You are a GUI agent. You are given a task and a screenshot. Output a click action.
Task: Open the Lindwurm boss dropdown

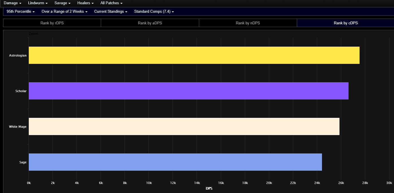click(38, 3)
